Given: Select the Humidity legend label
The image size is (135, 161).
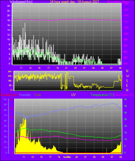Looking at the screenshot, I should 25,95.
